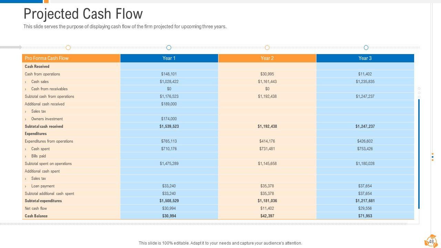
Task: Select the blue circle marker above Year 3
Action: coord(366,48)
